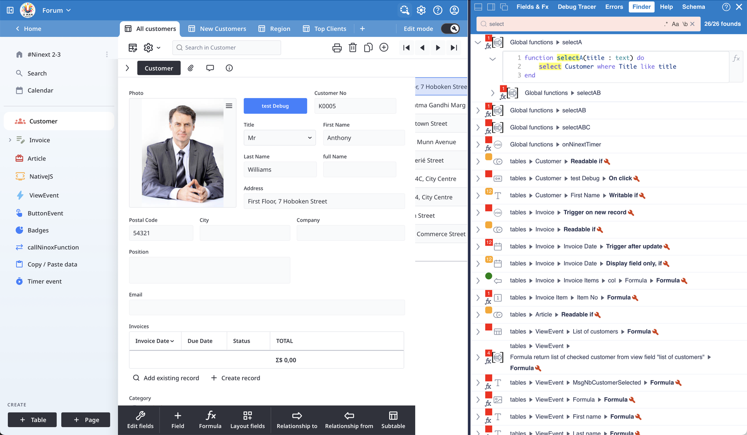Click the print record icon

(x=337, y=48)
